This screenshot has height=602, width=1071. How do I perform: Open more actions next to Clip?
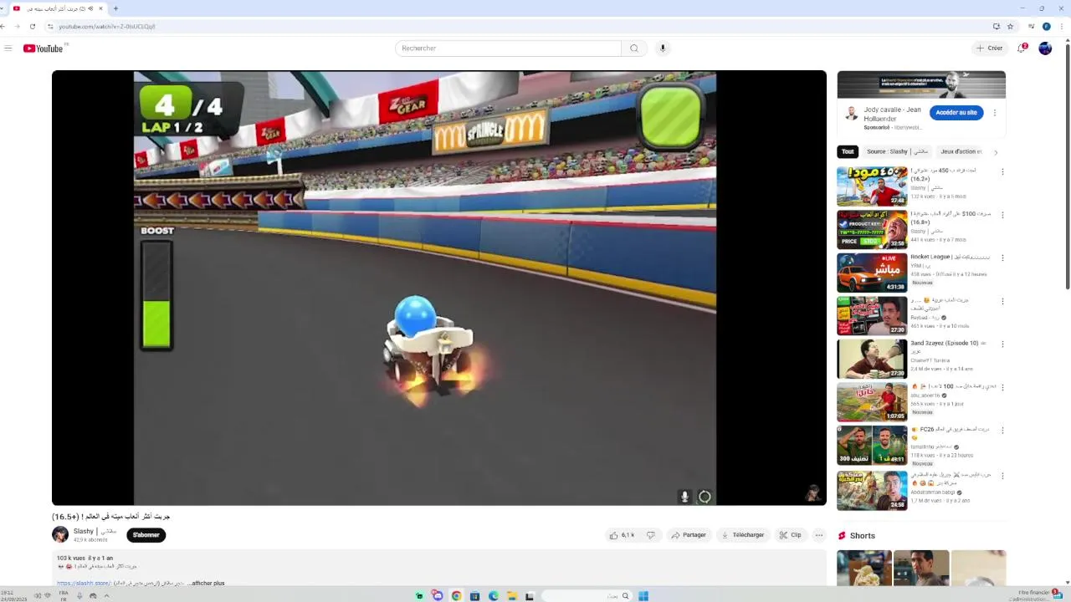tap(819, 535)
